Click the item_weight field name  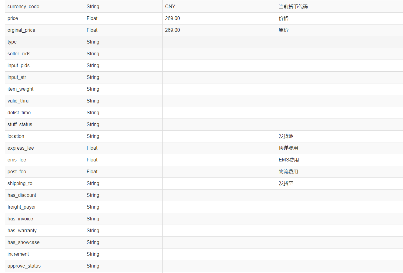coord(21,89)
